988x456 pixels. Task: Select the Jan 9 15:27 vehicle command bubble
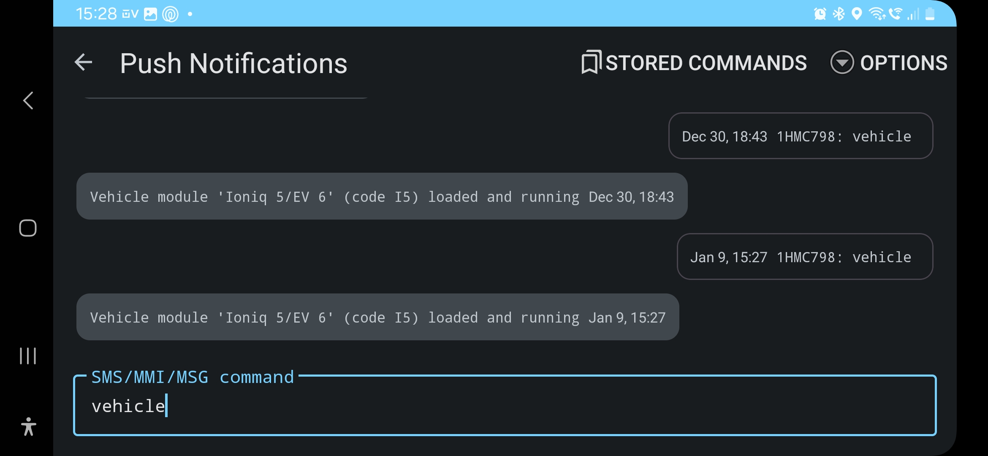pos(805,257)
